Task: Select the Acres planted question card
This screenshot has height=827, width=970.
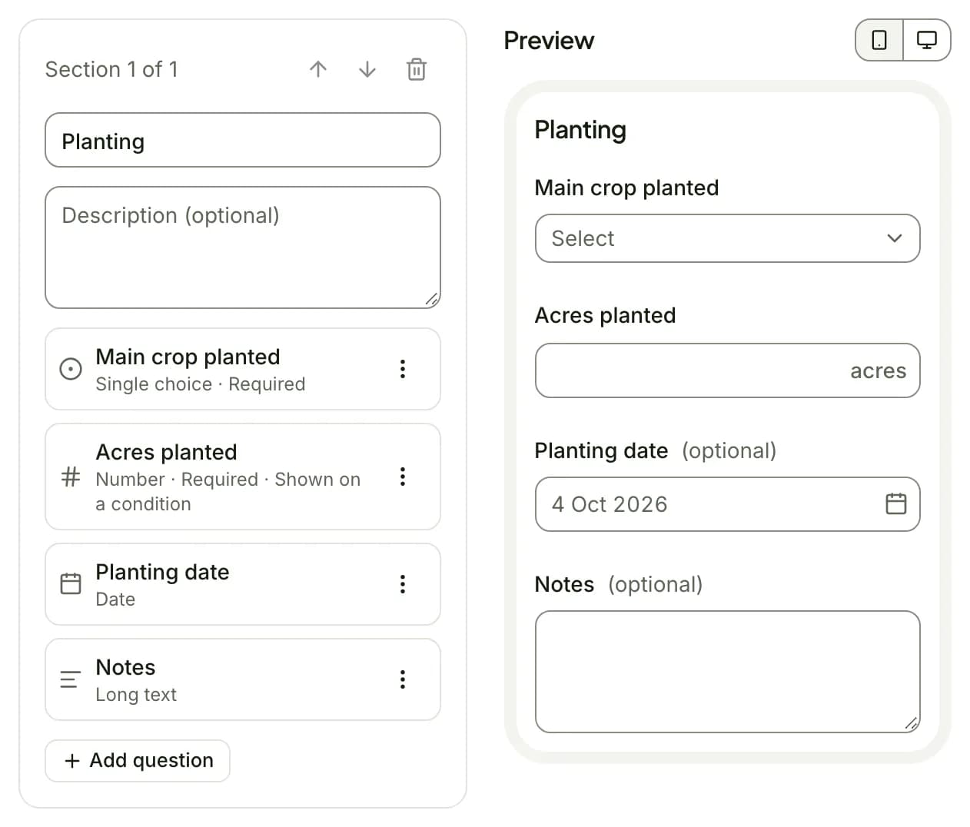Action: point(243,477)
